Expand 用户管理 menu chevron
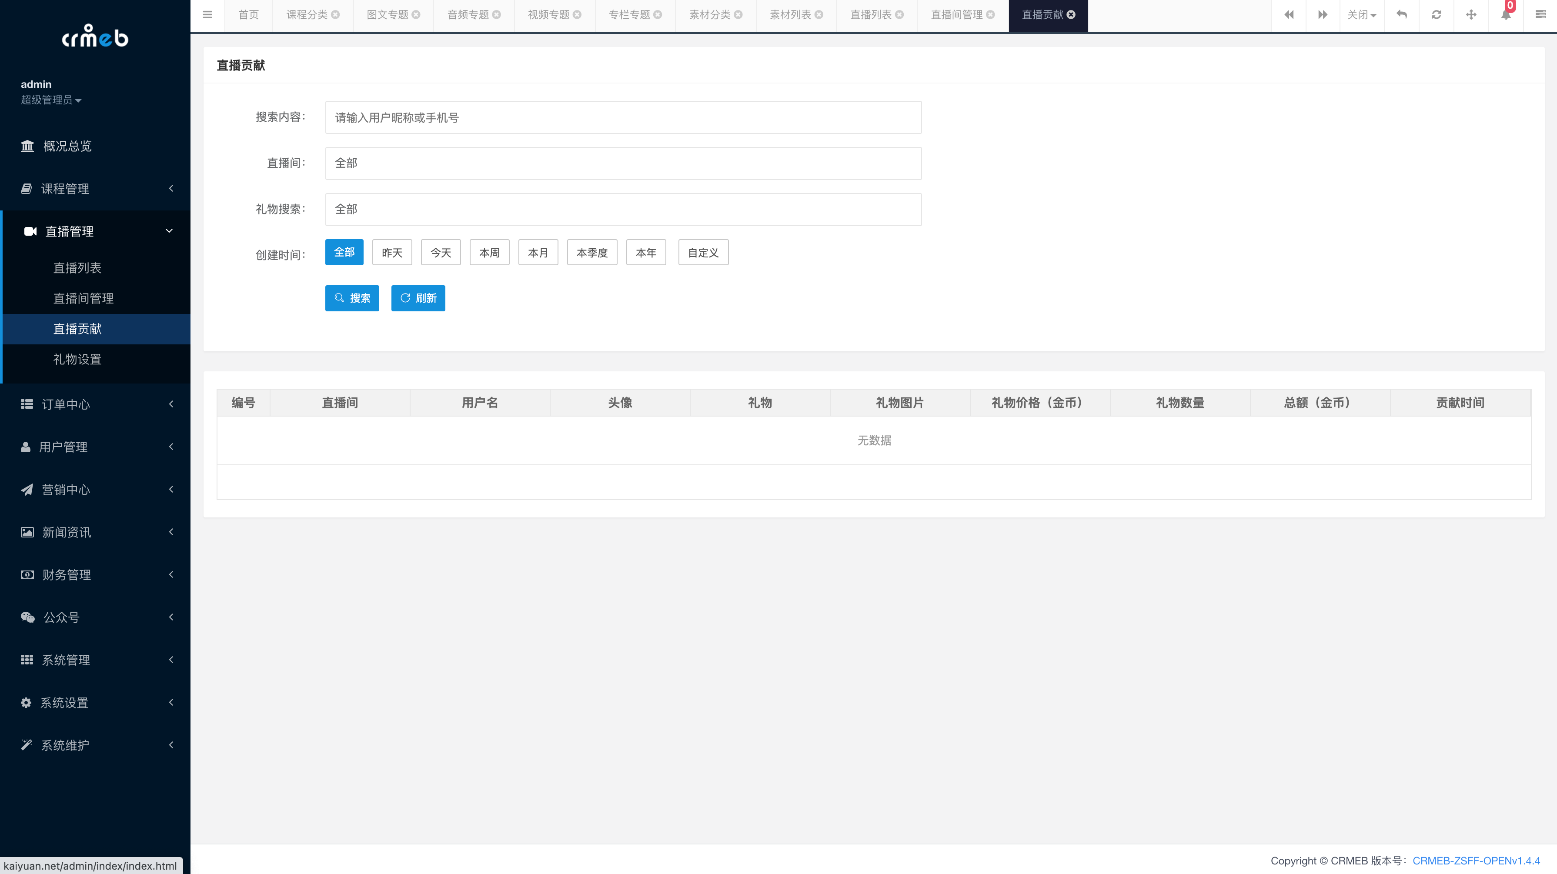Viewport: 1557px width, 874px height. 171,447
